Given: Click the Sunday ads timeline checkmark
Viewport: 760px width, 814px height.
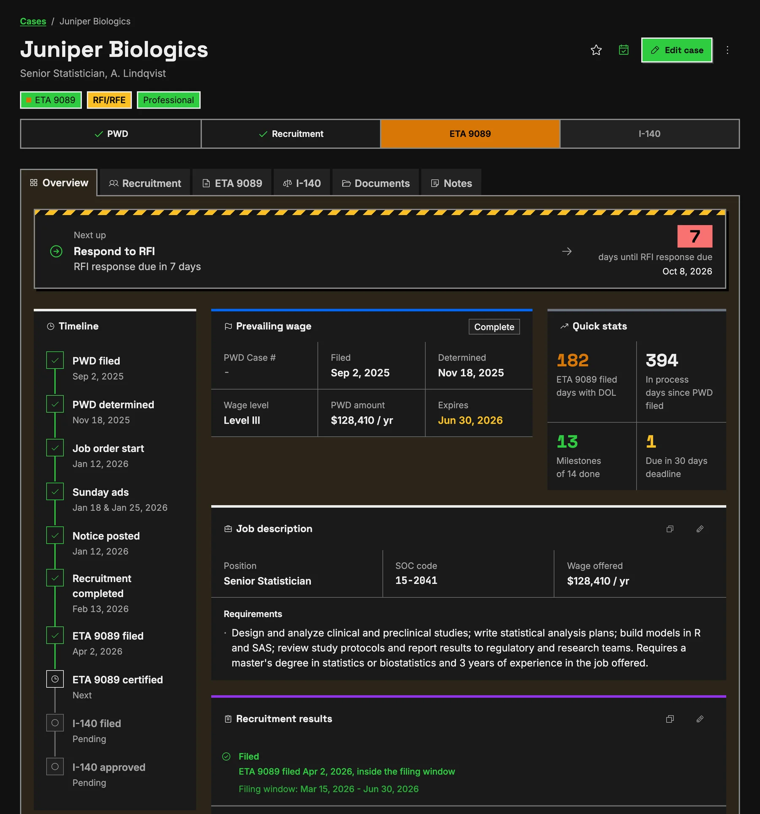Looking at the screenshot, I should pyautogui.click(x=55, y=492).
